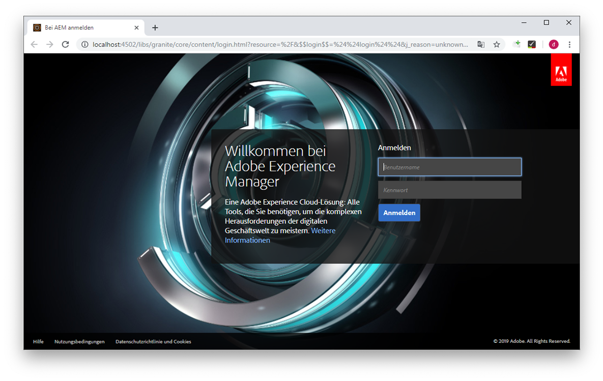
Task: Click the 'Willkommen bei Adobe Experience Manager' heading
Action: tap(280, 166)
